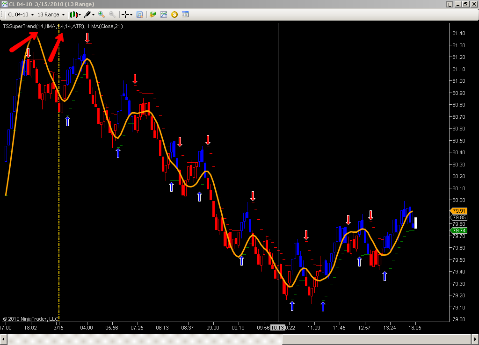Click the horizontal scrollbar left arrow

[4, 339]
